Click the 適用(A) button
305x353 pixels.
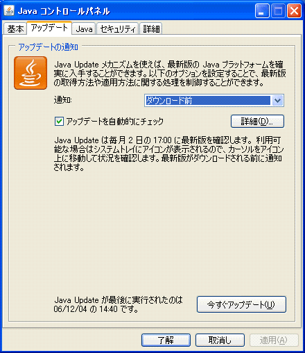pos(274,340)
